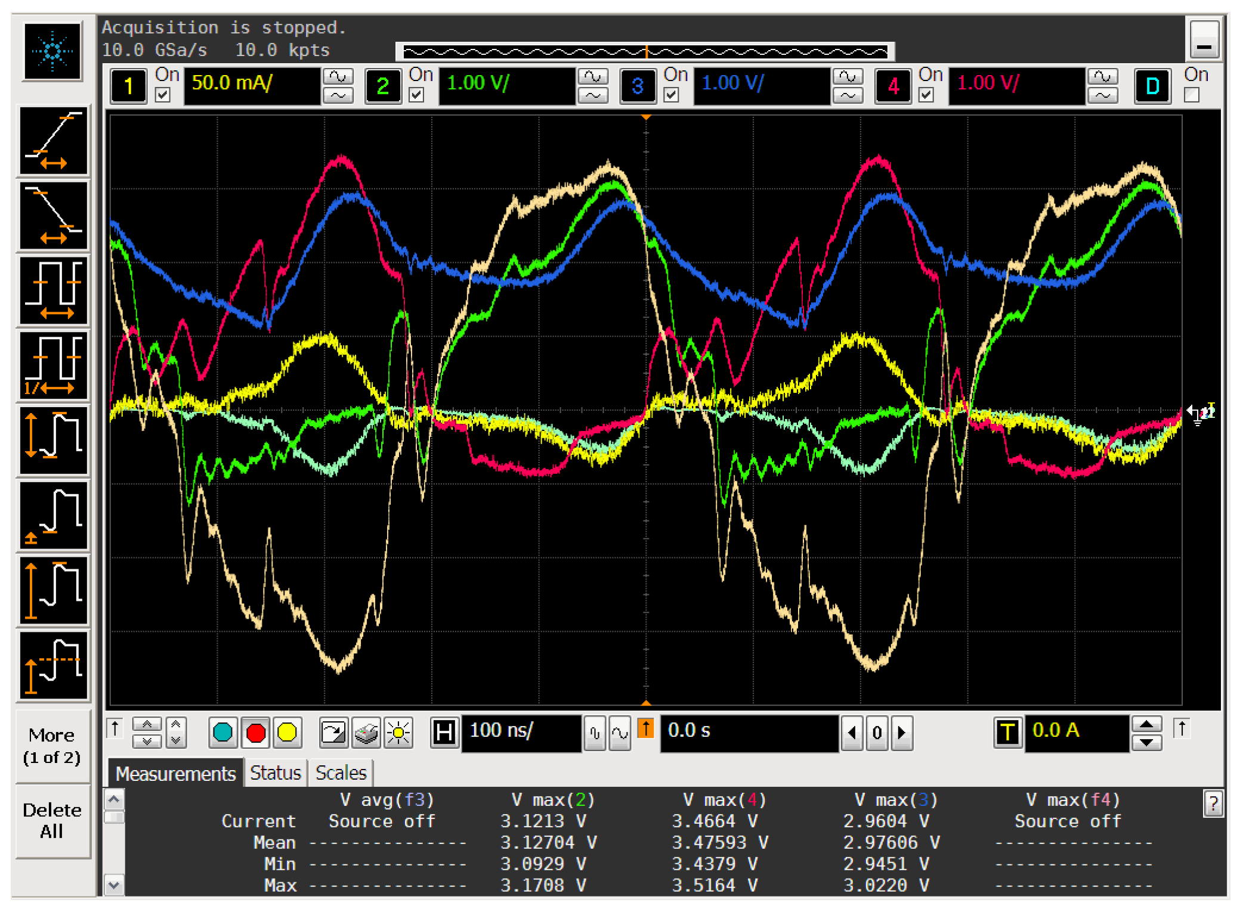
Task: Click the period measurement icon
Action: click(54, 291)
